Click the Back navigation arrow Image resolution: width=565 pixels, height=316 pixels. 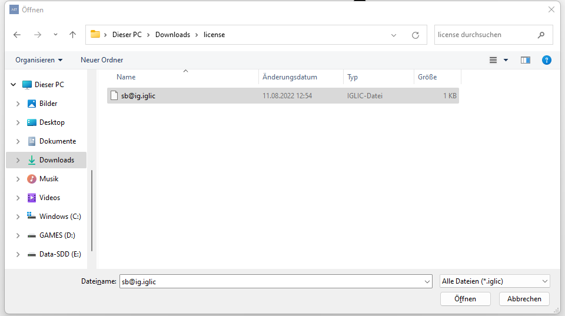pos(17,35)
